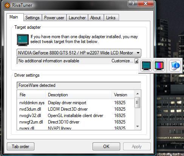Click scroll-down arrow in driver list
Image resolution: width=184 pixels, height=156 pixels.
tap(138, 126)
